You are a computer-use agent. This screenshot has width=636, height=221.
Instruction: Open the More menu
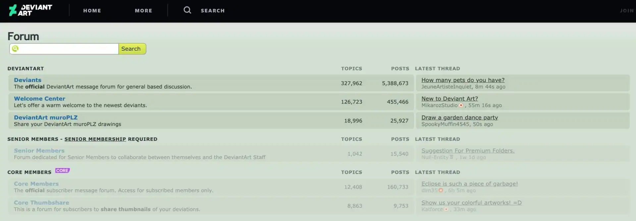pyautogui.click(x=143, y=11)
